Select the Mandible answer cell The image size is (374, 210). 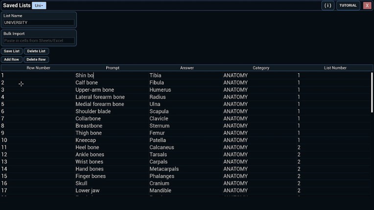pos(161,190)
